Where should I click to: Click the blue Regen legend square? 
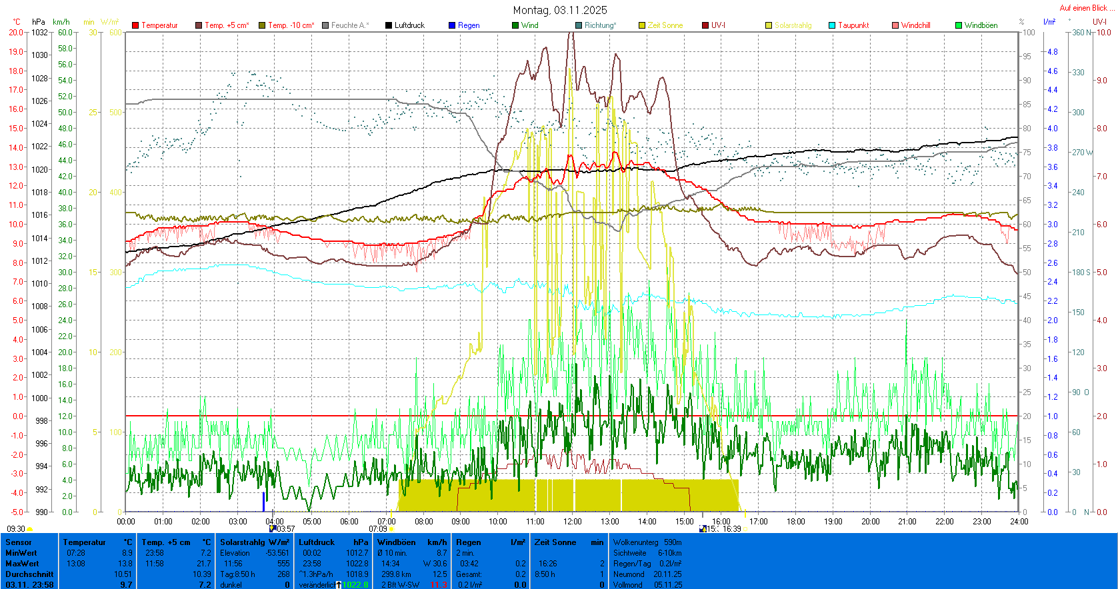452,25
